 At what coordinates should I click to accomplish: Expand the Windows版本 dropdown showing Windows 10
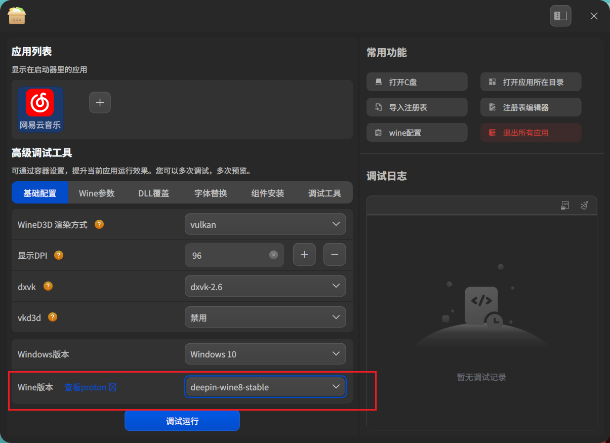click(x=265, y=354)
